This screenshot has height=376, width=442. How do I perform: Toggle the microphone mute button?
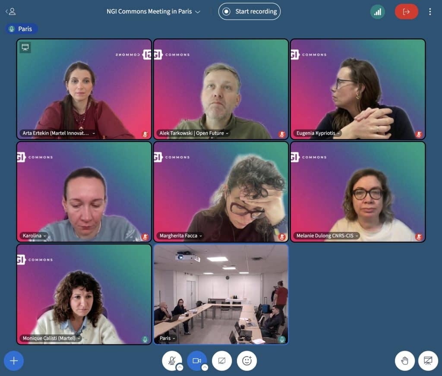click(x=171, y=360)
